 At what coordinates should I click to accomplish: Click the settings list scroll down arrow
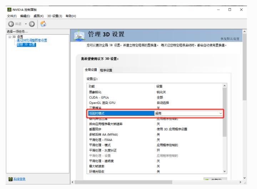click(225, 171)
